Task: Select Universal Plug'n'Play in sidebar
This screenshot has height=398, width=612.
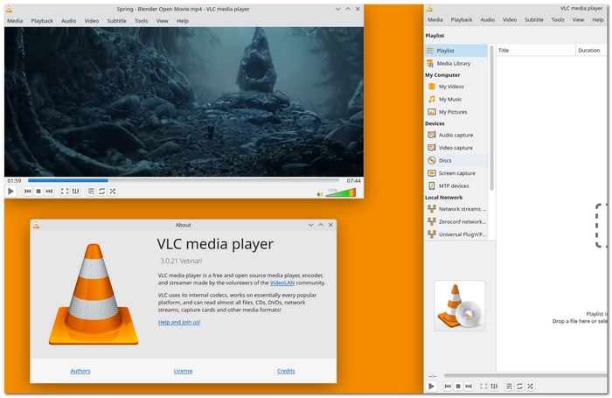Action: 456,234
